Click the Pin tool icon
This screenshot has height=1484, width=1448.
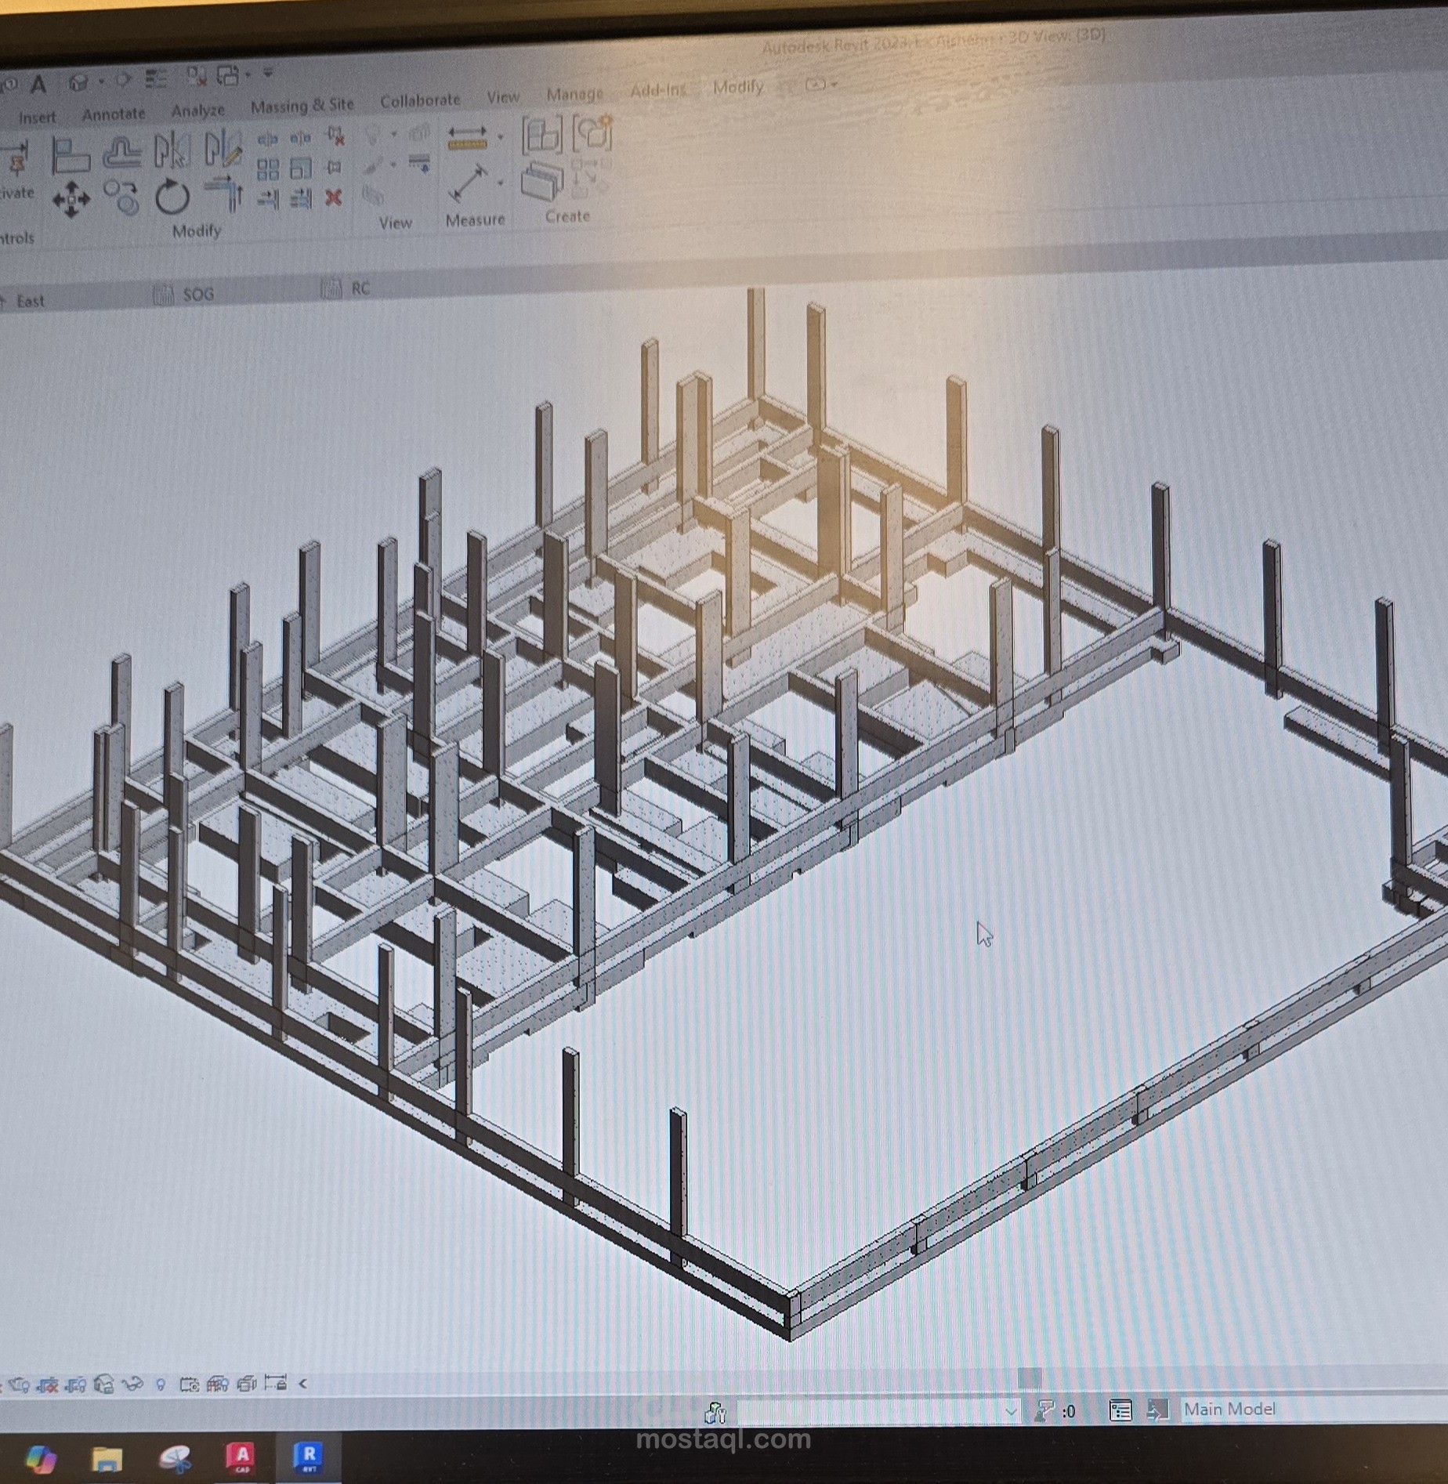pos(335,167)
